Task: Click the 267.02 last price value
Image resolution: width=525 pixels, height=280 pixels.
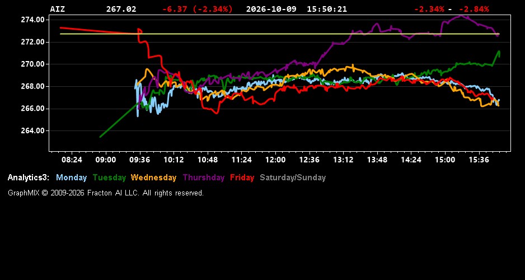Action: pos(121,10)
